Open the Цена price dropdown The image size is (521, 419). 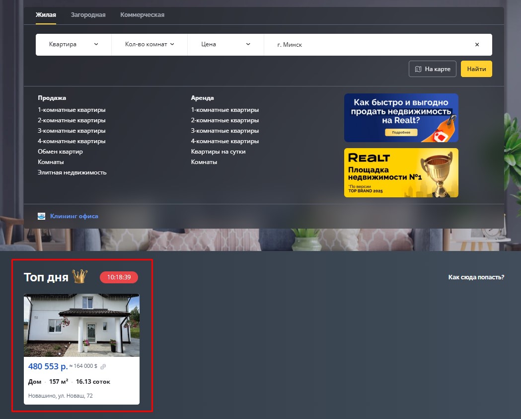pyautogui.click(x=225, y=45)
